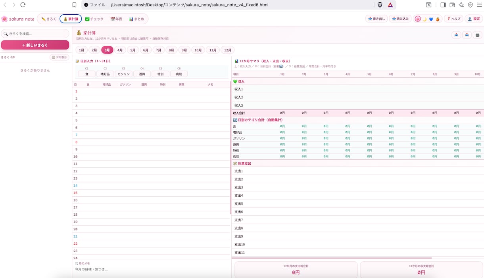484x278 pixels.
Task: Focus the きろくを検索 search field
Action: [35, 34]
